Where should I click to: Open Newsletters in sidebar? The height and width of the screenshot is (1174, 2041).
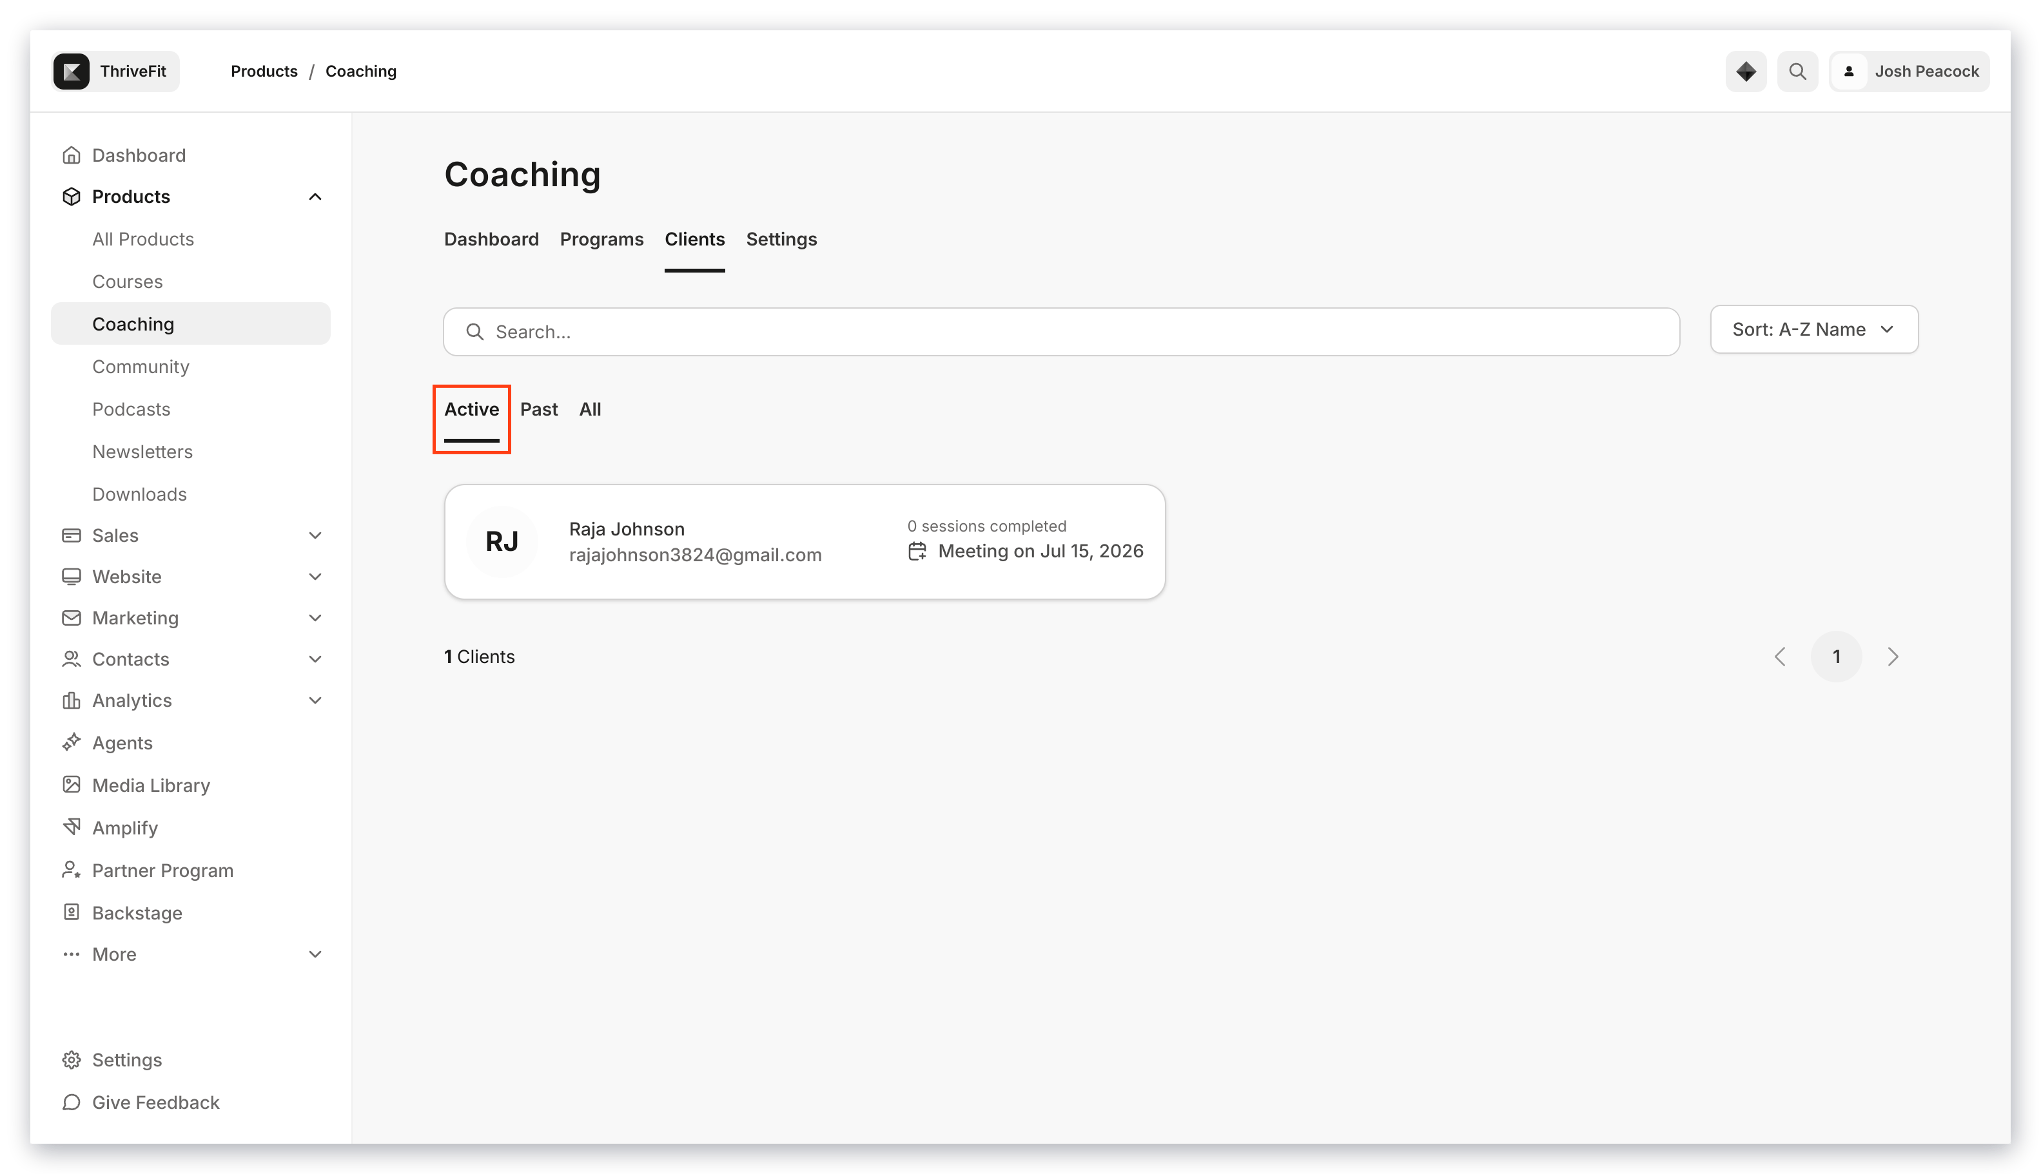[x=142, y=452]
